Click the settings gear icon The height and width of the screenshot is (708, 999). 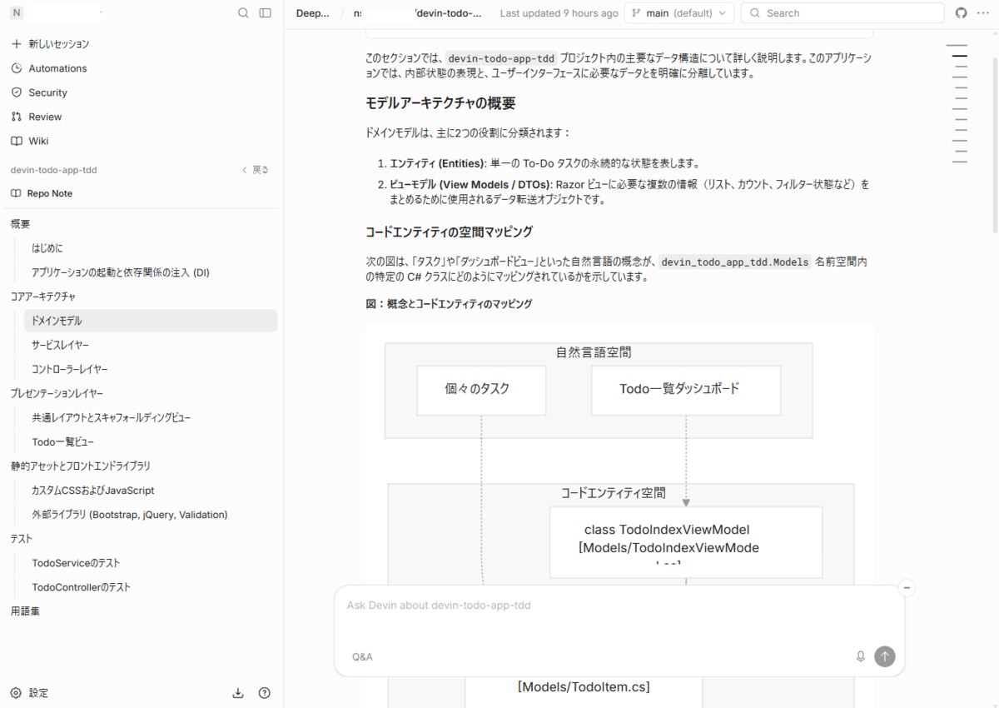pos(16,693)
